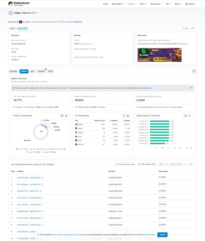Click the Super Inu token avatar

point(11,13)
